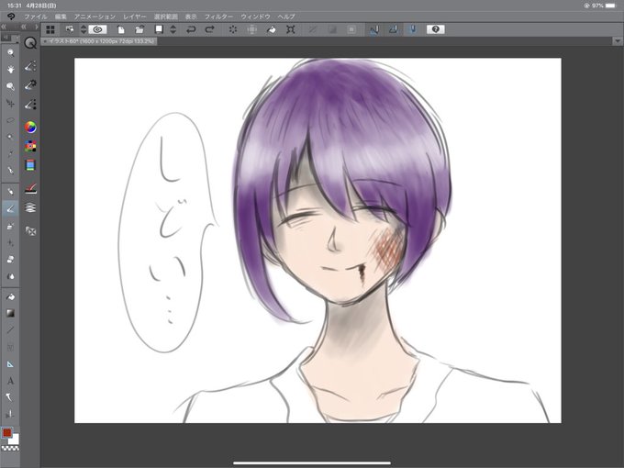This screenshot has height=468, width=624.
Task: Open the フィルター menu
Action: (218, 17)
